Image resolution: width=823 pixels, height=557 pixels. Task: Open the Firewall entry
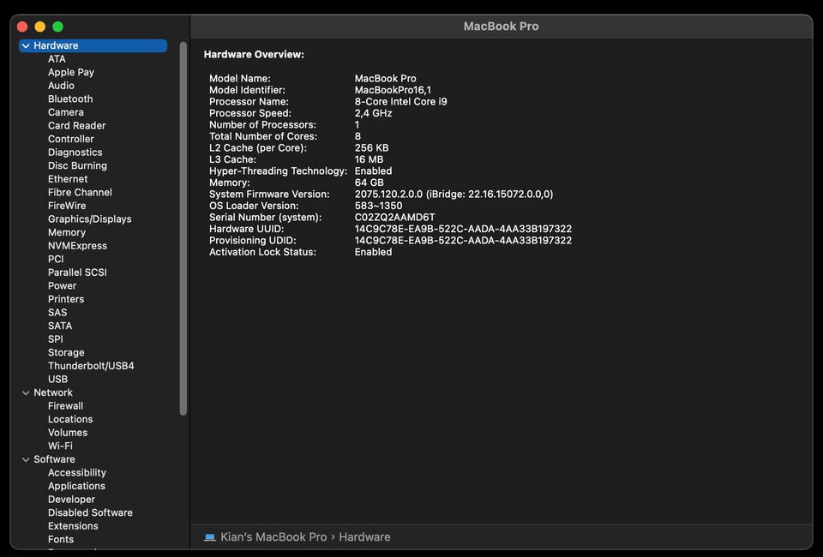click(65, 406)
